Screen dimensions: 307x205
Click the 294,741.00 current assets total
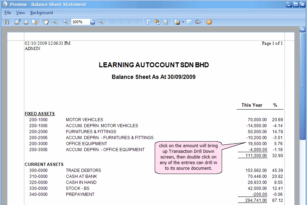[x=256, y=200]
